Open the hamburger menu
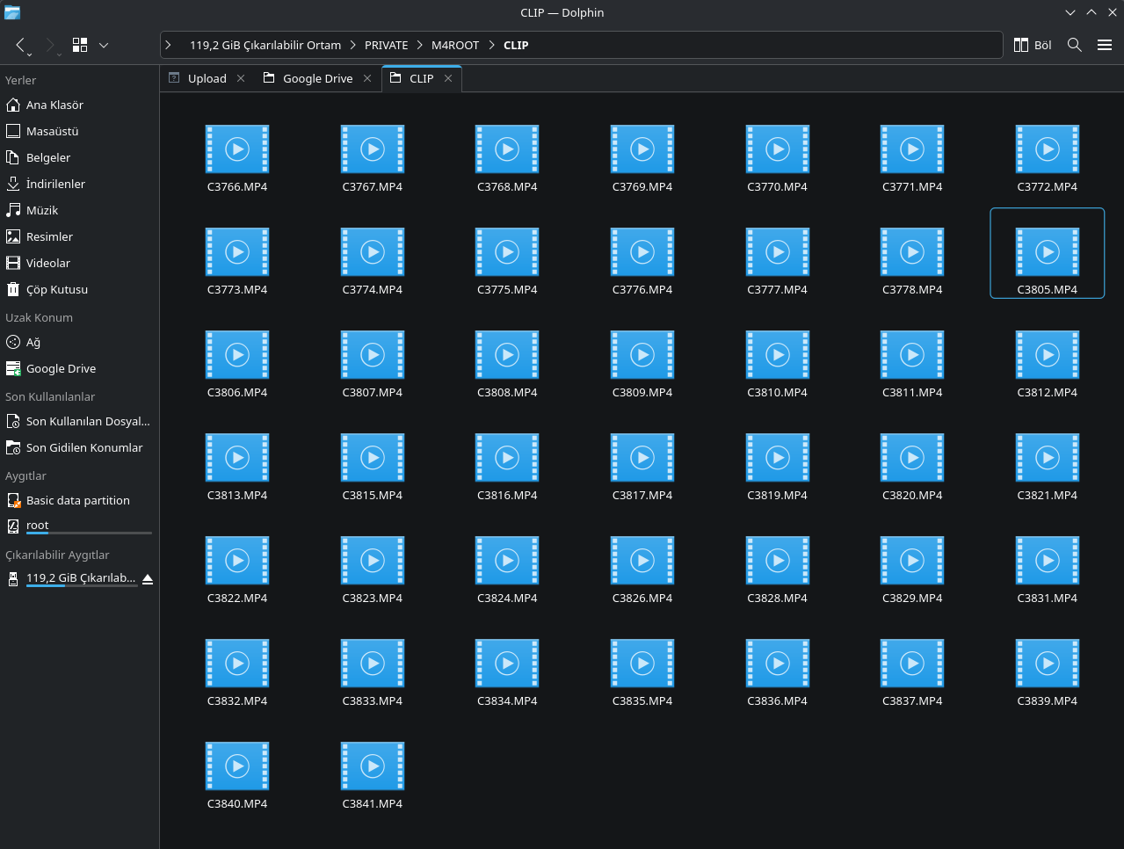This screenshot has height=849, width=1124. (1105, 45)
